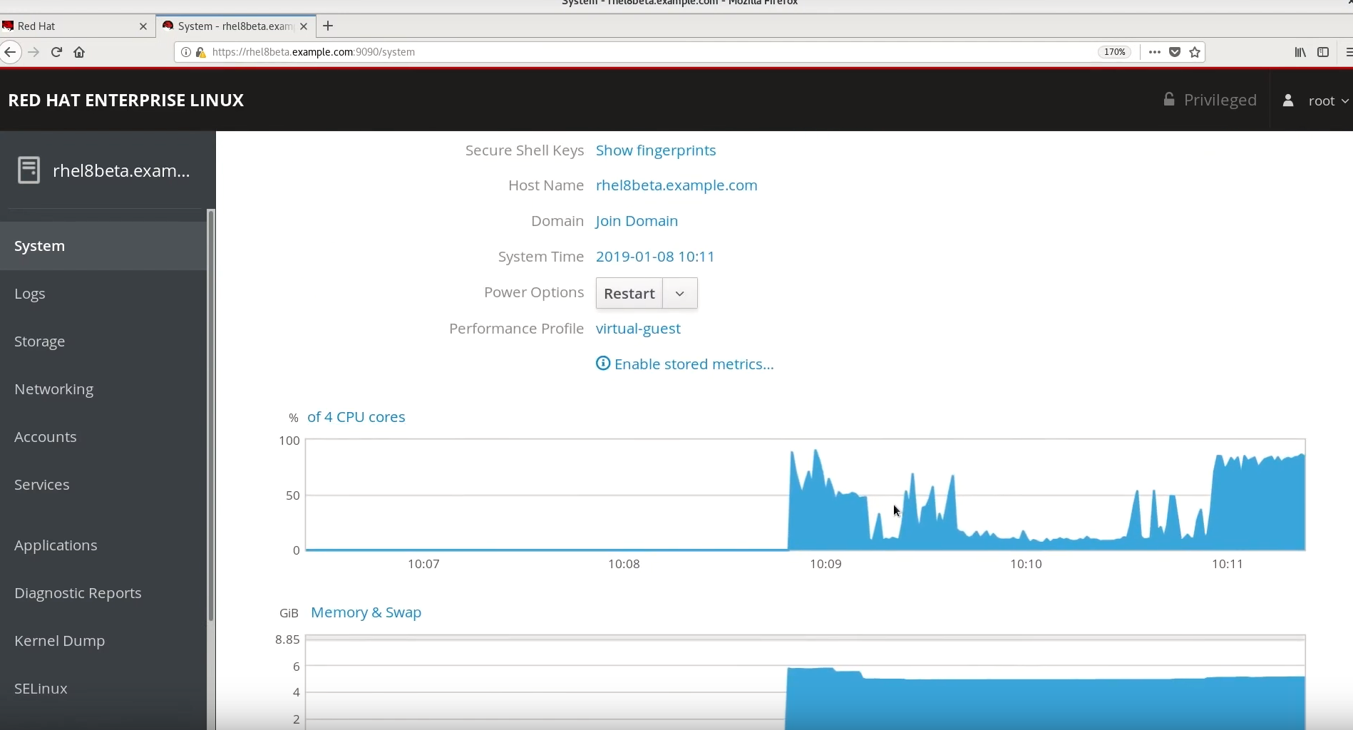Go to Storage in the sidebar
Viewport: 1353px width, 730px height.
tap(103, 341)
